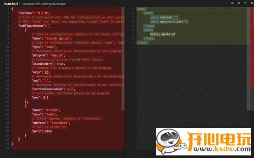Close the diff editor with X
Screen dimensions: 254x158
click(252, 3)
